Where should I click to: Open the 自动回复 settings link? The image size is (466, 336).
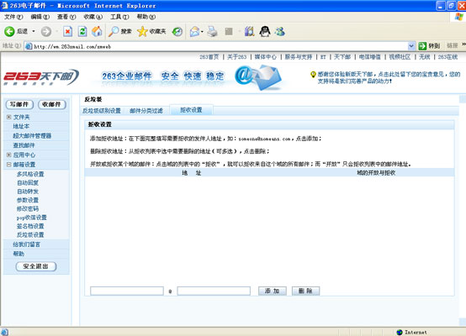point(28,182)
